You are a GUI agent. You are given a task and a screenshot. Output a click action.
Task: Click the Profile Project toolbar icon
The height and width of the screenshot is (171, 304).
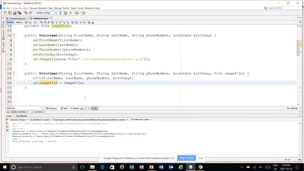click(x=83, y=13)
